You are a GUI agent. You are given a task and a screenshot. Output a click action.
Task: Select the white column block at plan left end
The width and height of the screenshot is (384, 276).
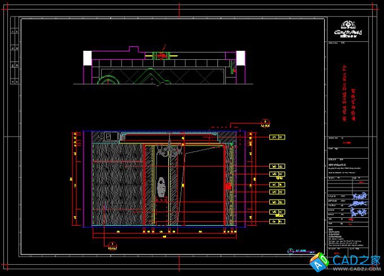pyautogui.click(x=87, y=58)
